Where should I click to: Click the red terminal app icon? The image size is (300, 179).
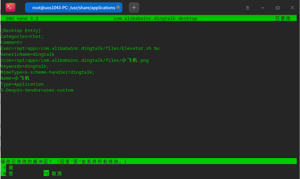coord(10,7)
